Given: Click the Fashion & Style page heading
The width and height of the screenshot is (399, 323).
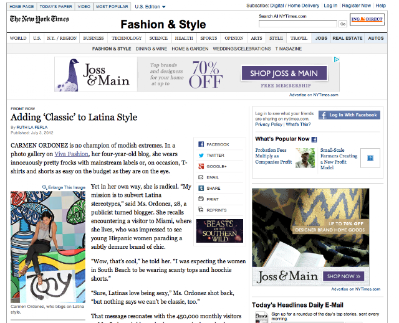Looking at the screenshot, I should [x=163, y=24].
